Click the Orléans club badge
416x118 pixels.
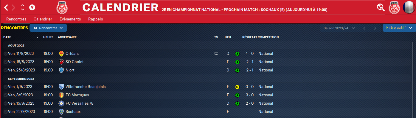(x=61, y=54)
